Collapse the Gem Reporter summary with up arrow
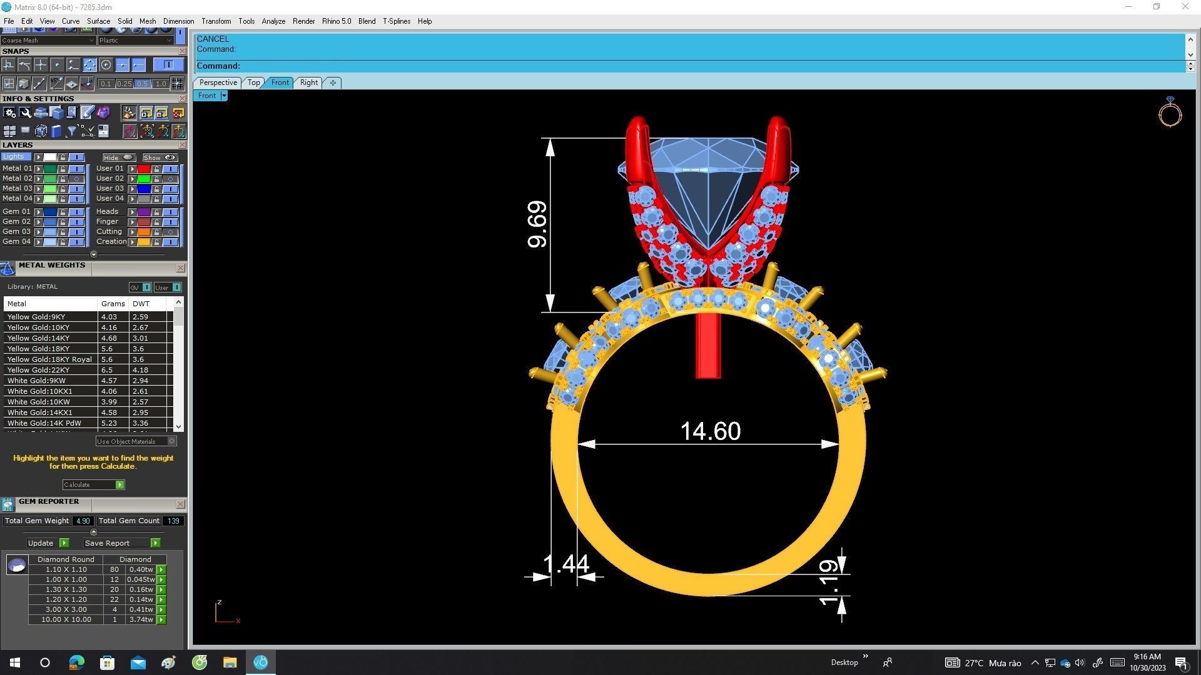The height and width of the screenshot is (675, 1201). coord(94,532)
